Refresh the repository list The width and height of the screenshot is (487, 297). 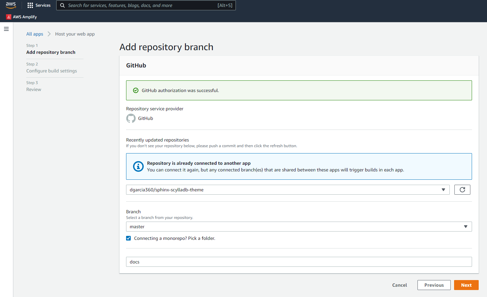[x=462, y=190]
